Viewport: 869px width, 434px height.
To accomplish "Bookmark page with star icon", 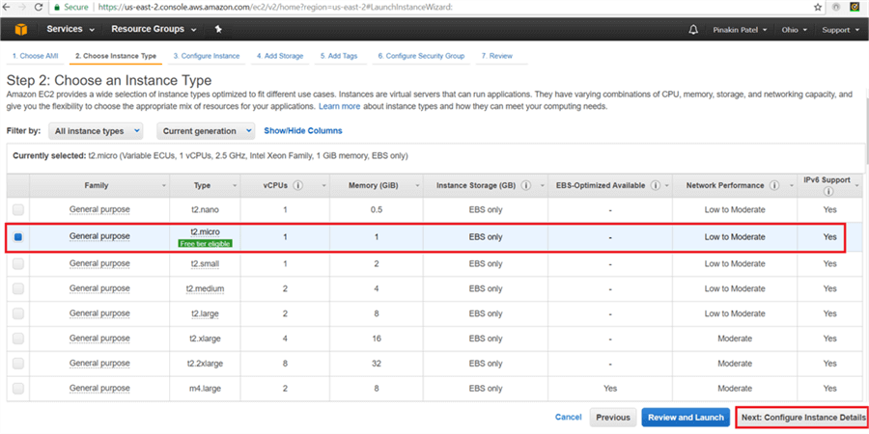I will (x=818, y=7).
